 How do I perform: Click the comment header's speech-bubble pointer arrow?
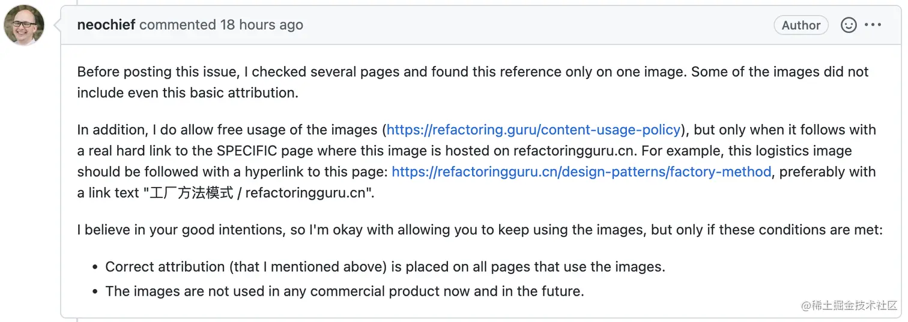[x=56, y=25]
